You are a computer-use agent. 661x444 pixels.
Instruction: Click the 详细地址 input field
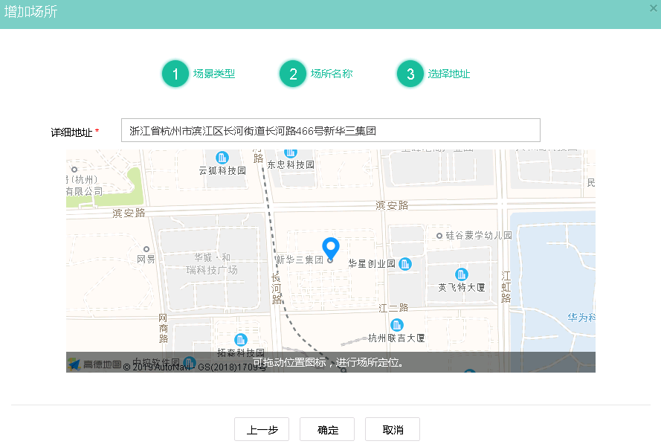[330, 130]
